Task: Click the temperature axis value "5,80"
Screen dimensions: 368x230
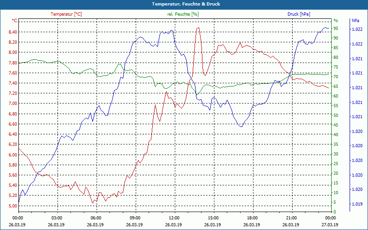Action: click(13, 165)
